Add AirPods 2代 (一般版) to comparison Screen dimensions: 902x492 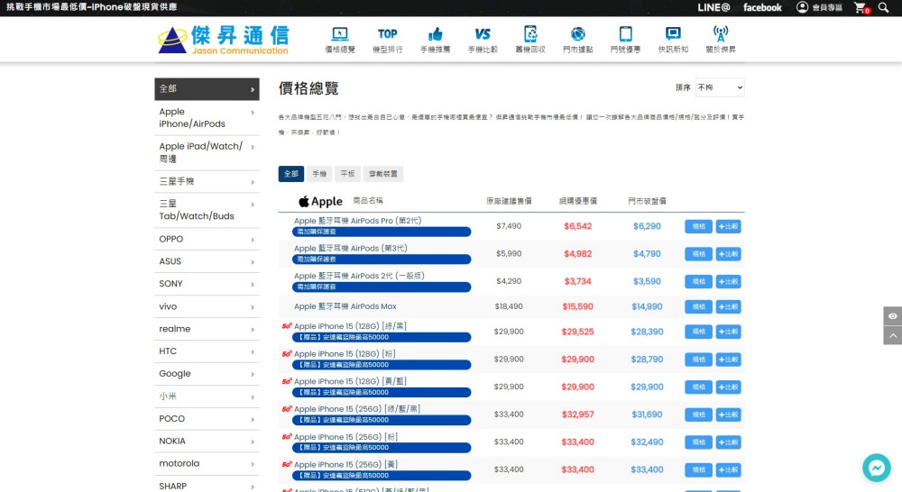tap(728, 282)
